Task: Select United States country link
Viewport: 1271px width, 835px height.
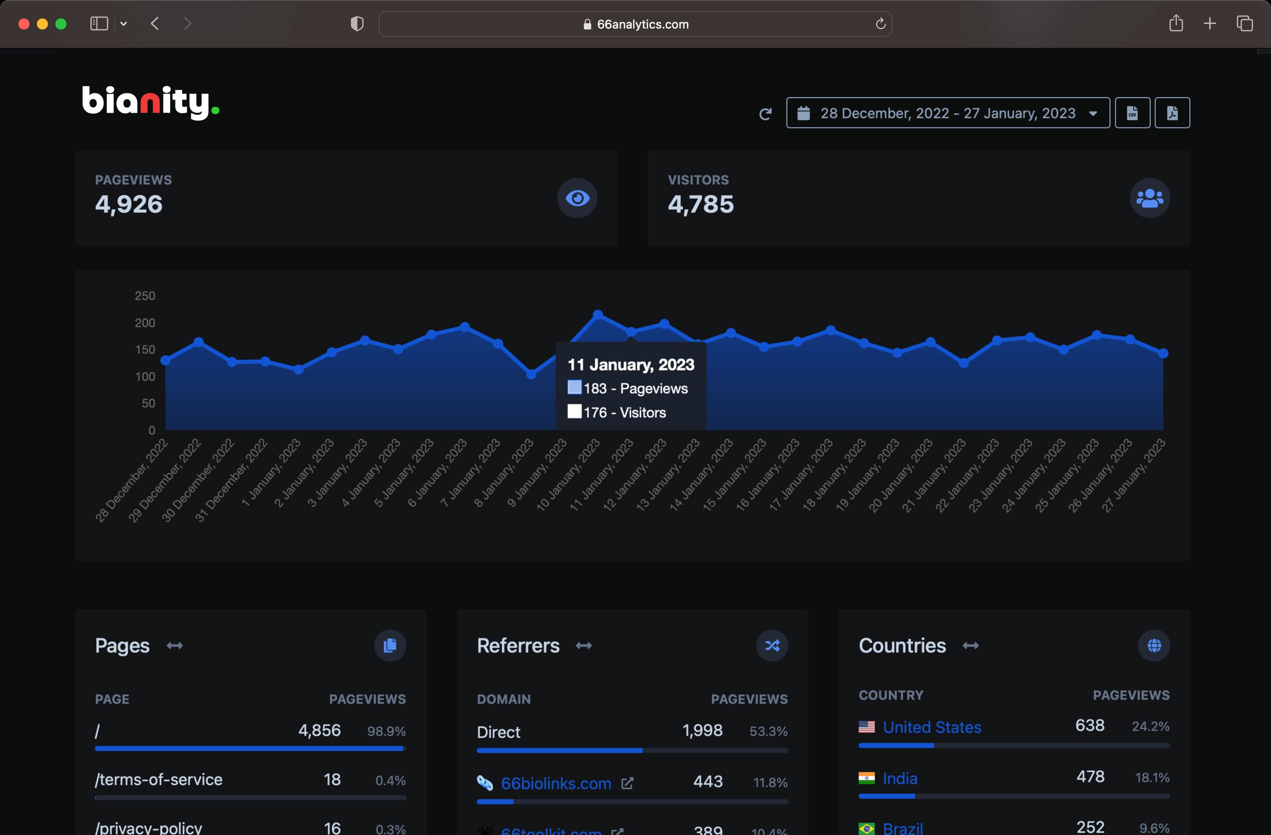Action: (932, 727)
